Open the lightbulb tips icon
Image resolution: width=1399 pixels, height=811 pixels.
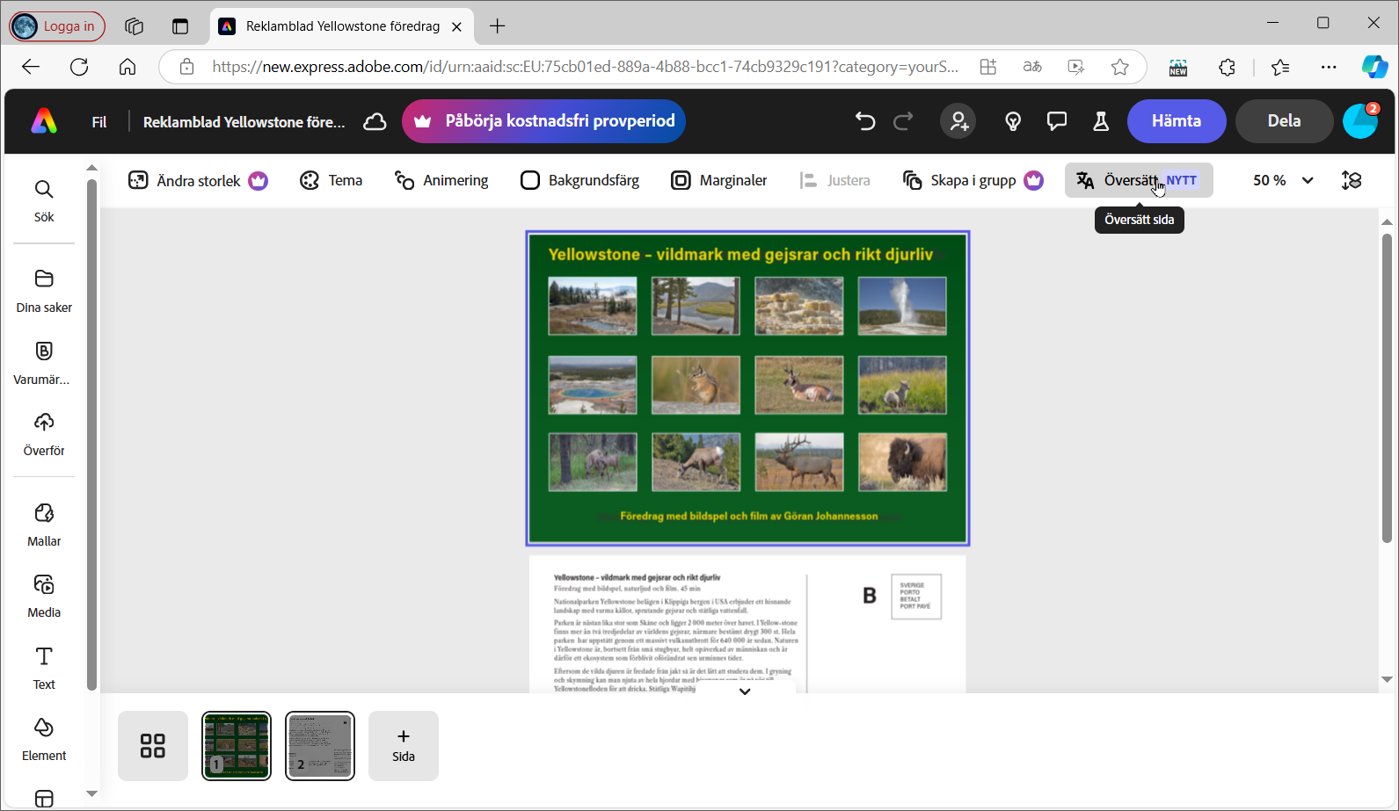(x=1013, y=121)
